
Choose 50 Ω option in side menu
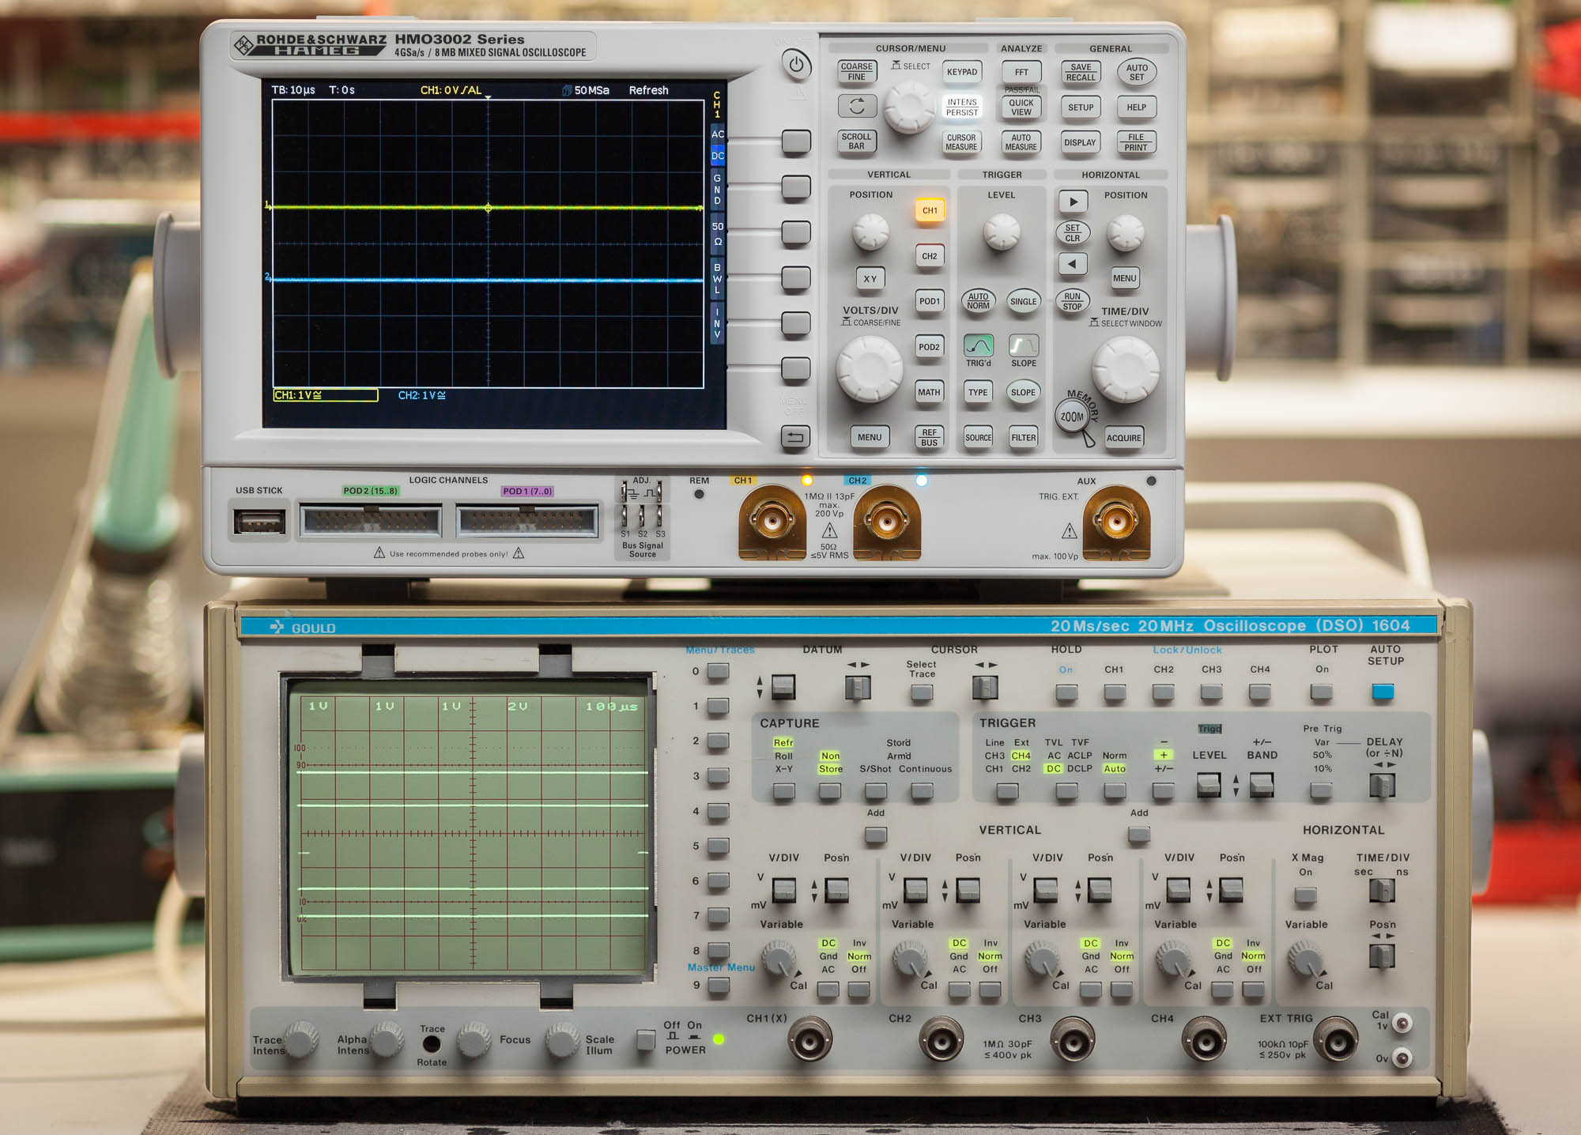tap(718, 234)
